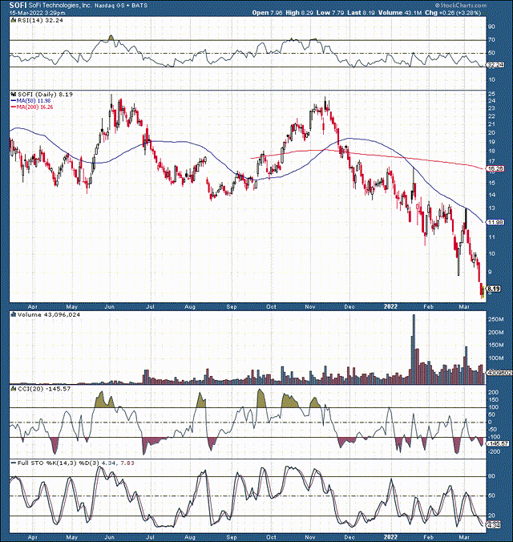Click the Nasdaq GS + BATS exchange label
513x542 pixels.
(121, 6)
